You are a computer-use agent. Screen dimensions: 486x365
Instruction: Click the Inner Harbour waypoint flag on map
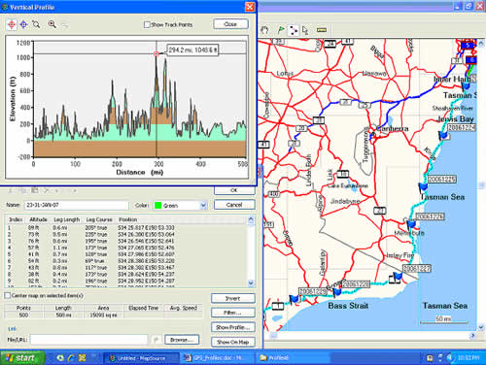[x=466, y=85]
